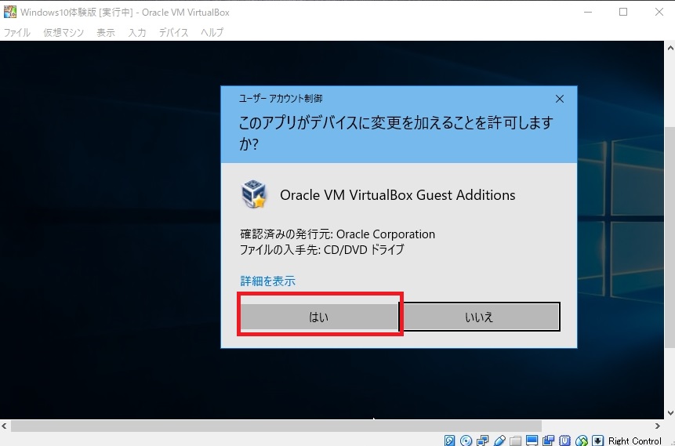The image size is (675, 446).
Task: Open the 詳細を表示 link
Action: coord(268,281)
